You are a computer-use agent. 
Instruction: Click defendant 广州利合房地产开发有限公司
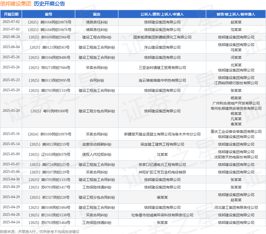click(x=236, y=103)
